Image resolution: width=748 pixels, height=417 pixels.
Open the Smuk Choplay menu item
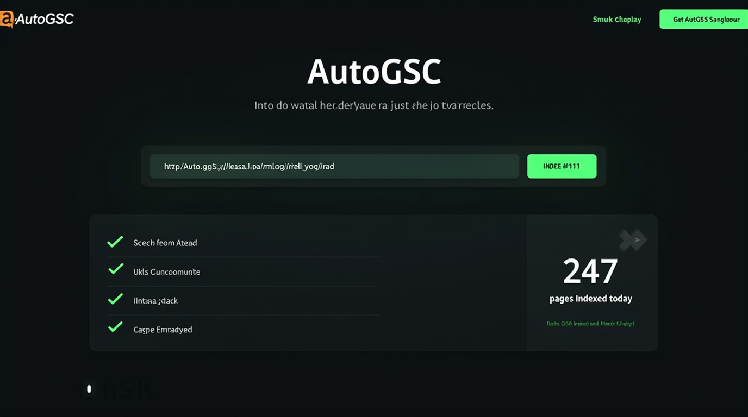(x=617, y=19)
